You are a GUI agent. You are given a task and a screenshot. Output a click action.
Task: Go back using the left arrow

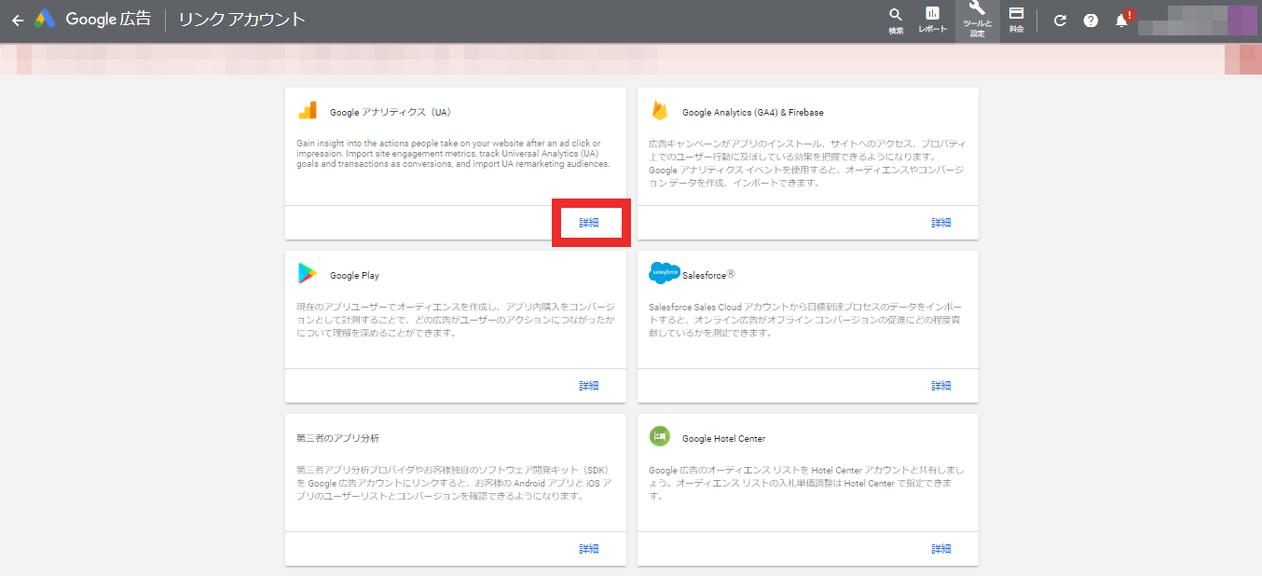click(x=17, y=20)
